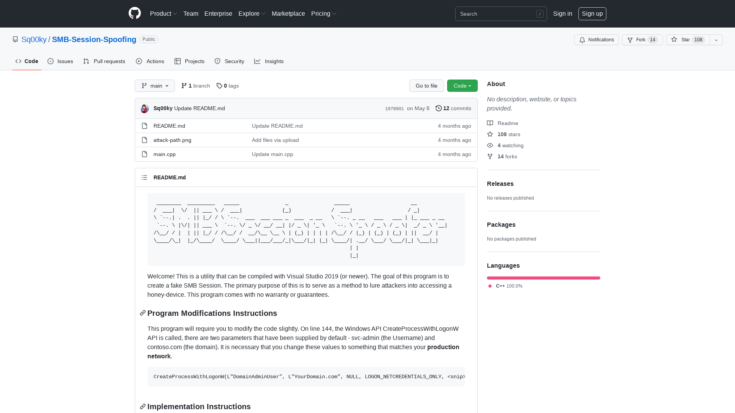This screenshot has height=413, width=735.
Task: Click the tag icon beside 0 tags
Action: click(219, 86)
